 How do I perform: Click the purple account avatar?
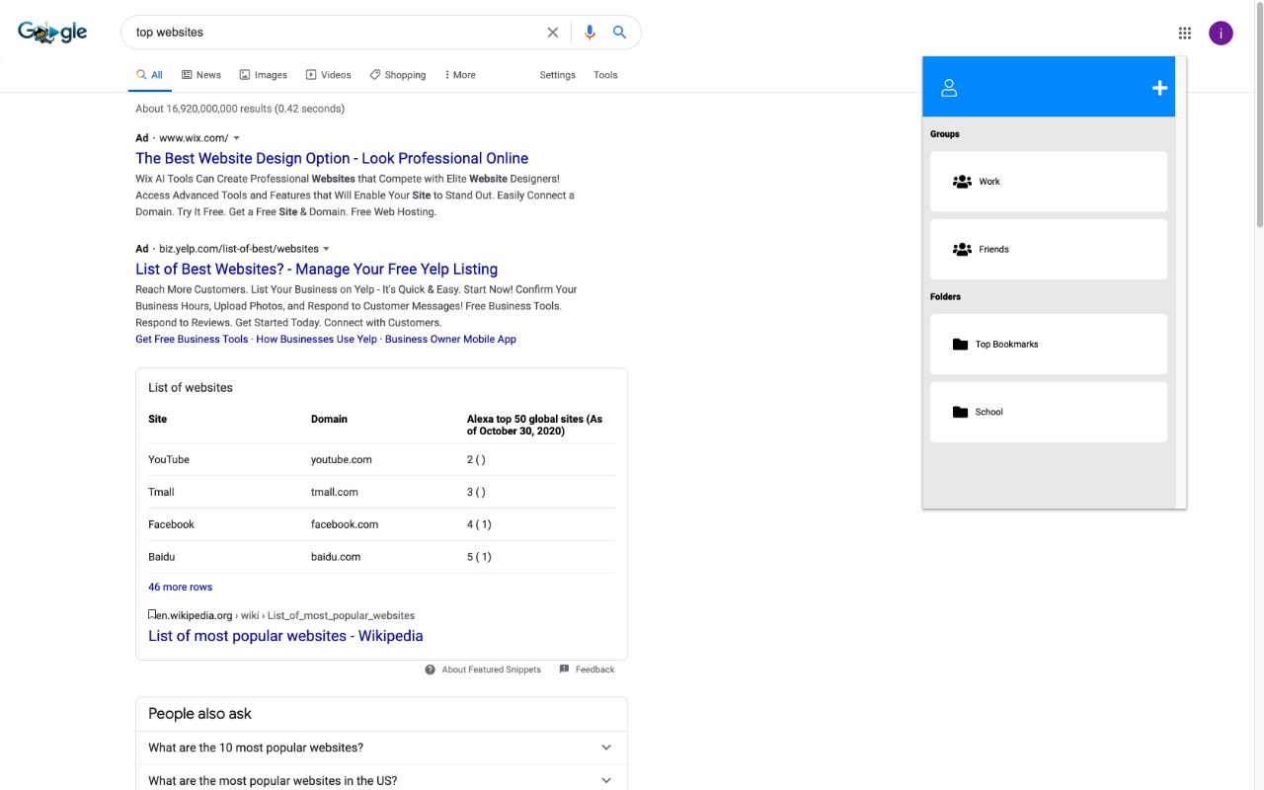pos(1221,34)
